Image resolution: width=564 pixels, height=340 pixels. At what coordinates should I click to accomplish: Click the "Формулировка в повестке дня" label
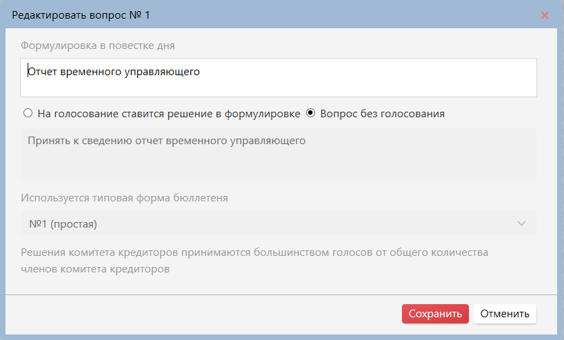point(98,46)
